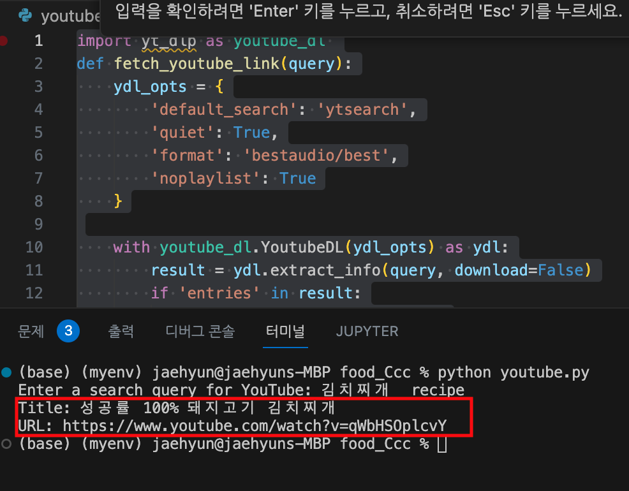Click the terminal cursor at the last prompt
629x491 pixels.
[x=442, y=444]
